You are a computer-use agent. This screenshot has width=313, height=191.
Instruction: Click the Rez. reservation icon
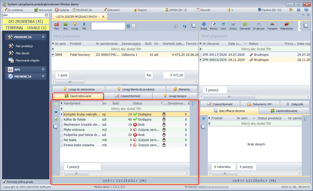[x=66, y=26]
